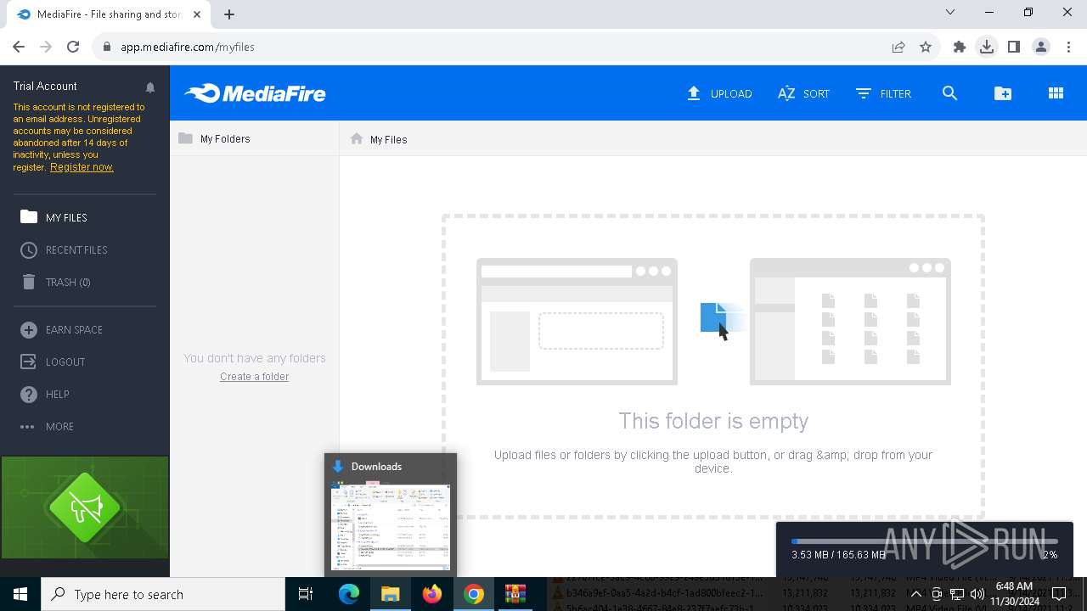The image size is (1087, 611).
Task: Open WinRAR from taskbar
Action: pos(515,594)
